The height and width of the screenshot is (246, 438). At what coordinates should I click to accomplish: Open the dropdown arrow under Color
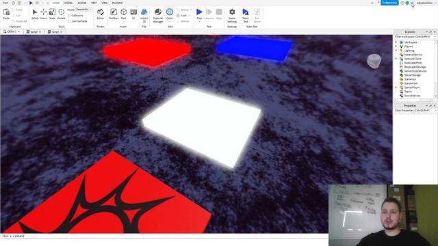(170, 22)
